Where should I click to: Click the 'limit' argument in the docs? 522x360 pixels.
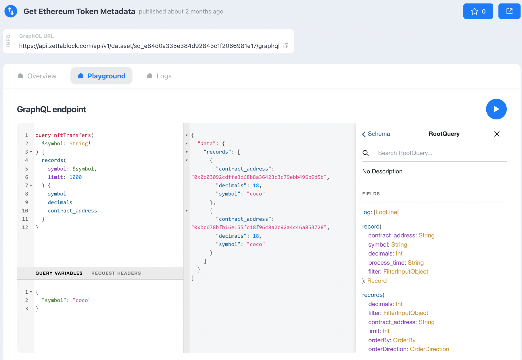(x=374, y=331)
